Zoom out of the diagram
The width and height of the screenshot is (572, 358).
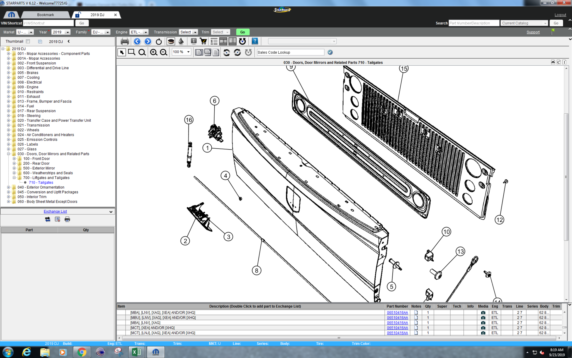[163, 52]
